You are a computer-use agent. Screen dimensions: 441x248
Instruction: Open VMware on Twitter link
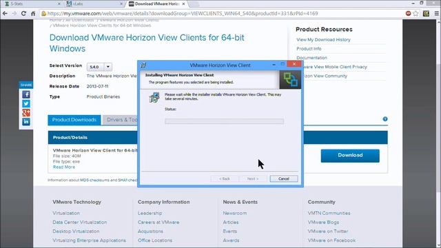coord(328,231)
